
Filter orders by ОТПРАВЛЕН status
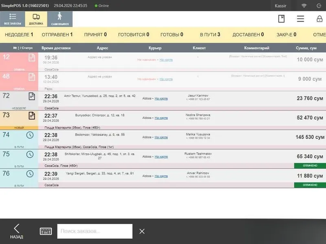(x=57, y=35)
